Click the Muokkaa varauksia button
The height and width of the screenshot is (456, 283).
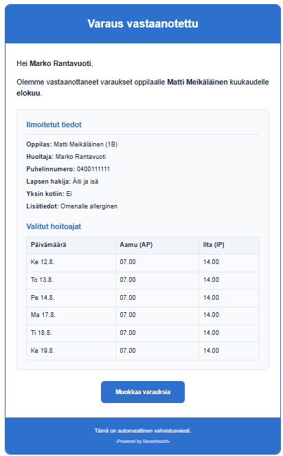[143, 392]
